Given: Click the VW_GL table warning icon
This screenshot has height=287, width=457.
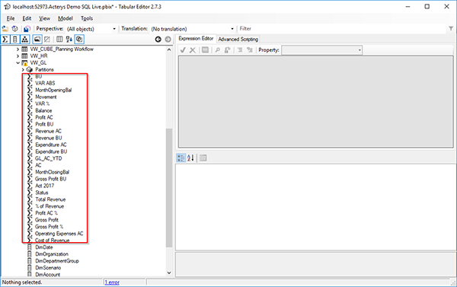Looking at the screenshot, I should click(24, 62).
